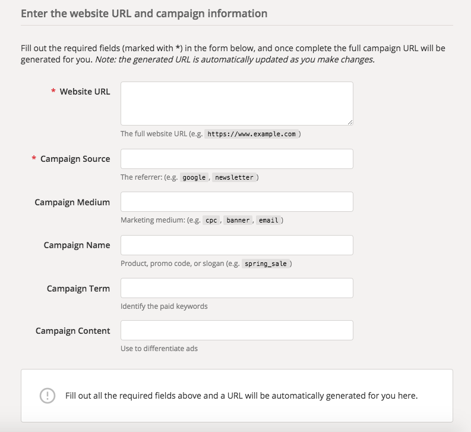Click the google example tag

click(194, 177)
